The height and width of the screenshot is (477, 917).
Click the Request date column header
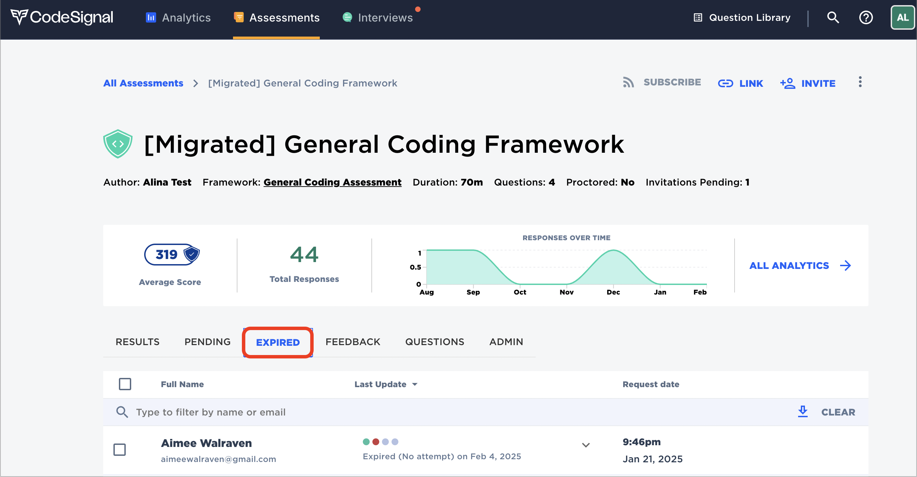[x=651, y=384]
